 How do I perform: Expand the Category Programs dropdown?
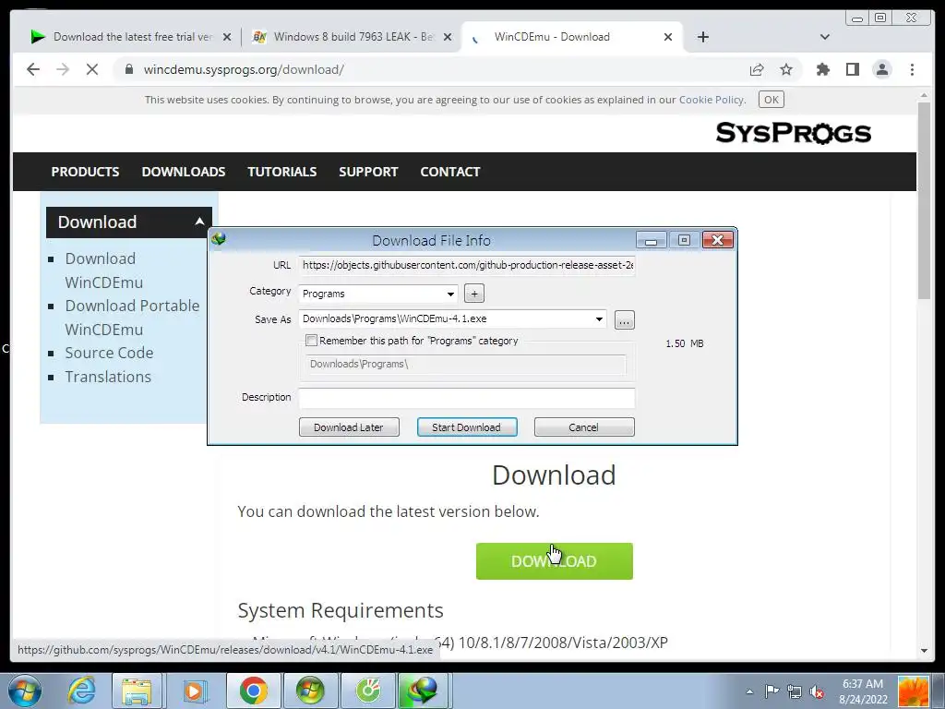(450, 294)
